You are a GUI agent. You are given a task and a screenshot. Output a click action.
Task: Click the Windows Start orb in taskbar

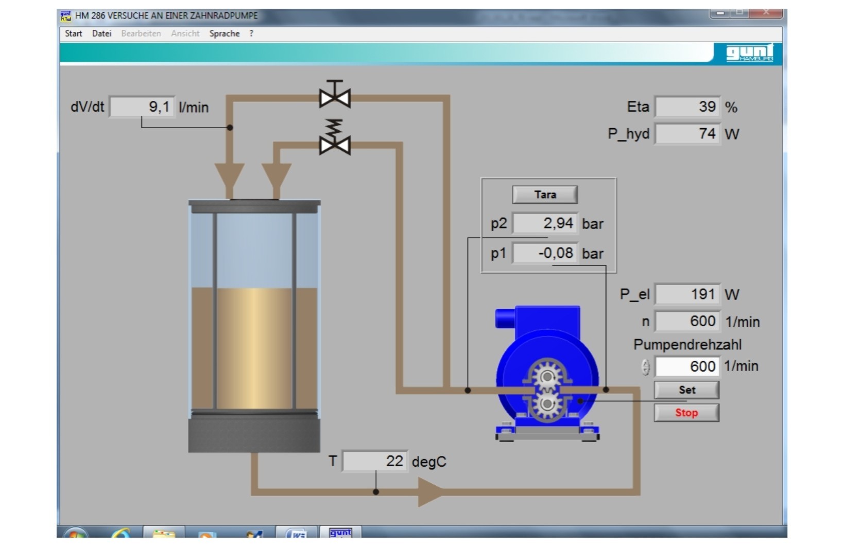tap(76, 533)
